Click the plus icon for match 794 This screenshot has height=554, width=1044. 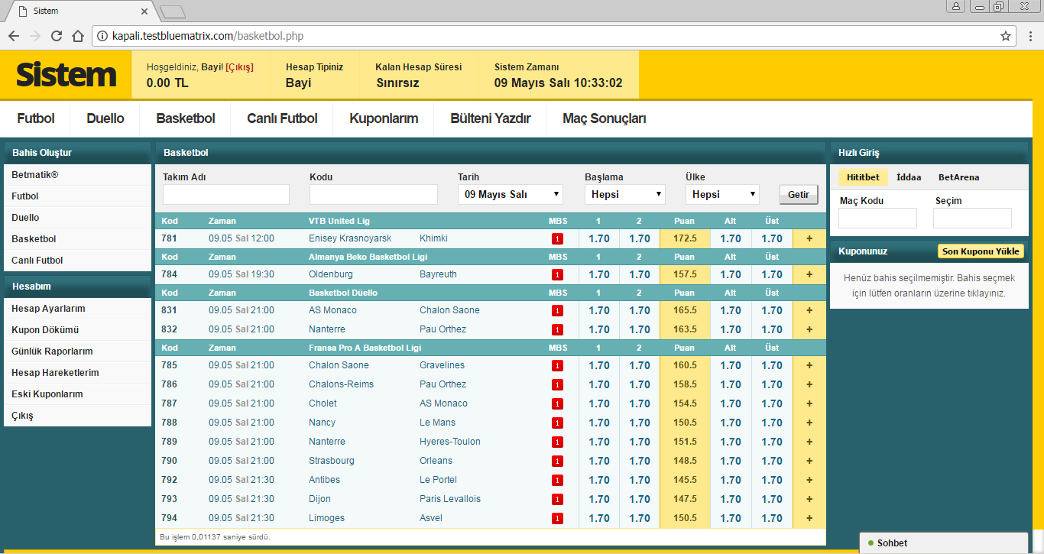[809, 518]
